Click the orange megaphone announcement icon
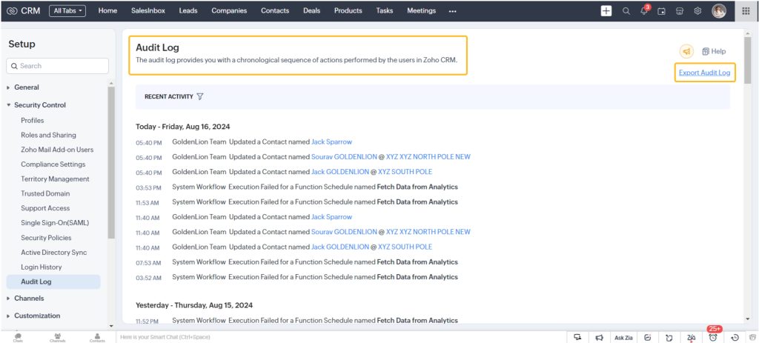Image resolution: width=759 pixels, height=343 pixels. tap(686, 51)
